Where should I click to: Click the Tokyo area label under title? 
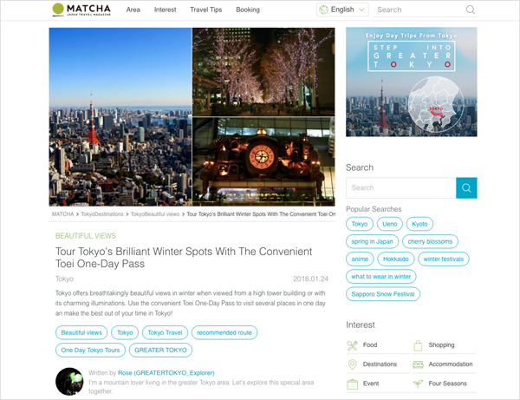point(64,279)
